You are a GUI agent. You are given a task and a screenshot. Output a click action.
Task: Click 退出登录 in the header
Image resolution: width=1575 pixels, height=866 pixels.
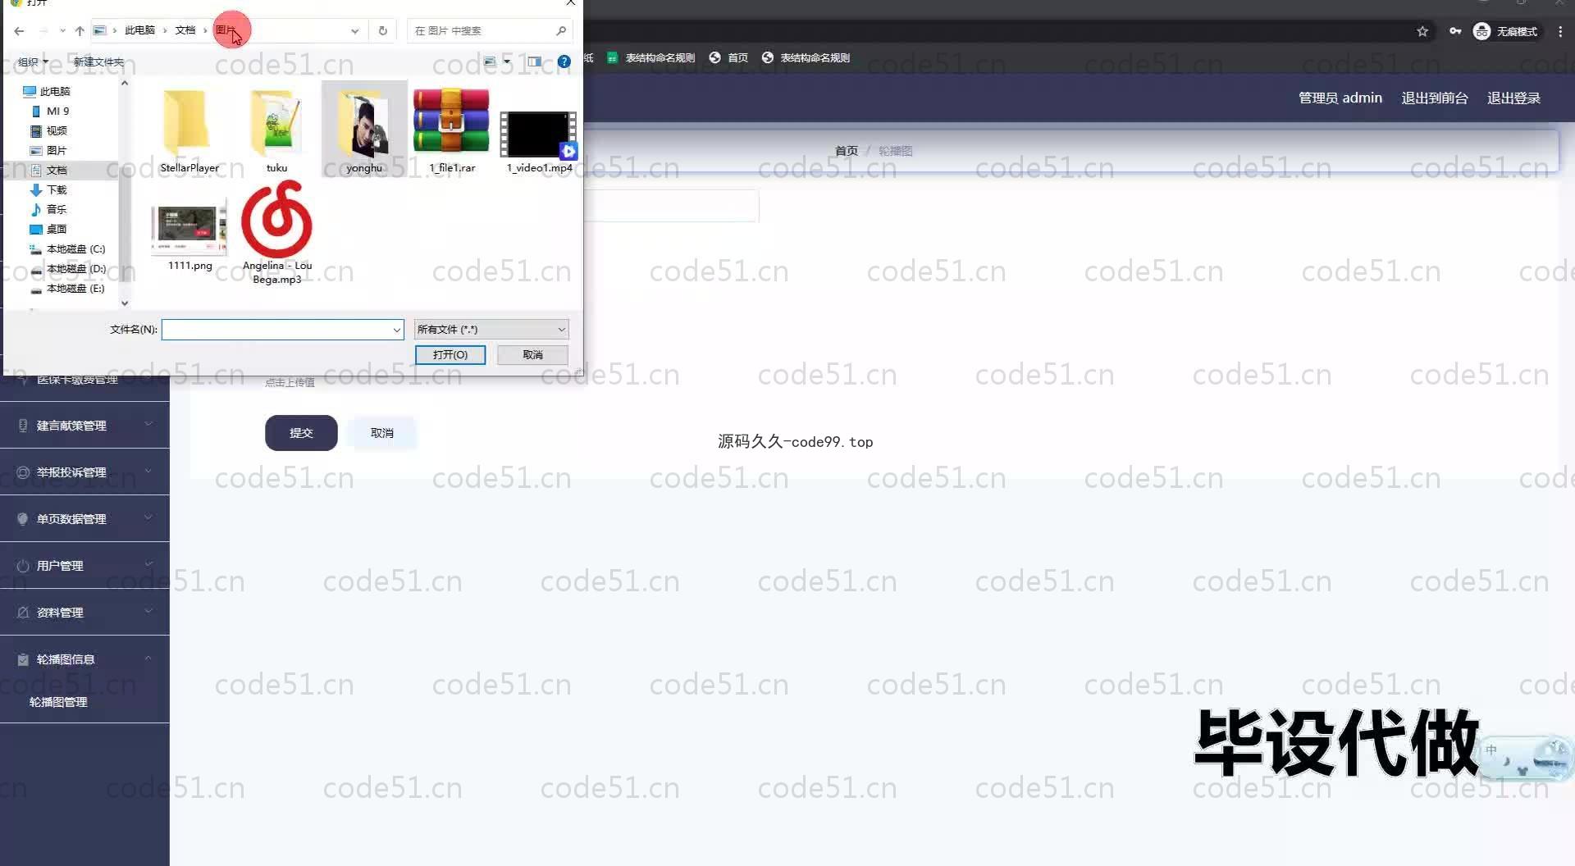coord(1513,98)
